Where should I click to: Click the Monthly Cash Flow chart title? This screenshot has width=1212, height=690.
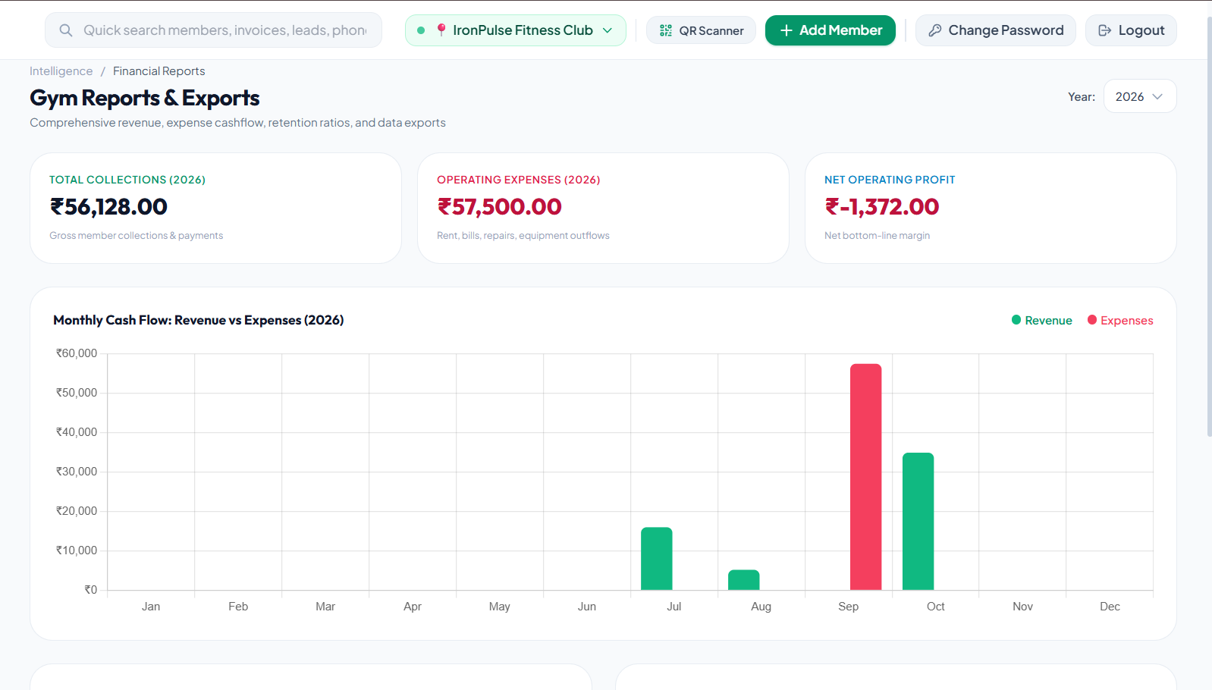(199, 320)
